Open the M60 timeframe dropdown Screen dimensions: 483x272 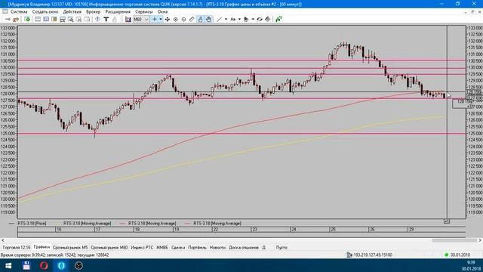click(x=141, y=20)
